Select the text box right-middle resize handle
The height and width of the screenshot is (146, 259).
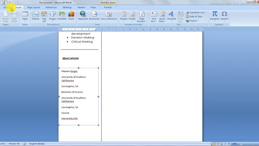[x=98, y=97]
